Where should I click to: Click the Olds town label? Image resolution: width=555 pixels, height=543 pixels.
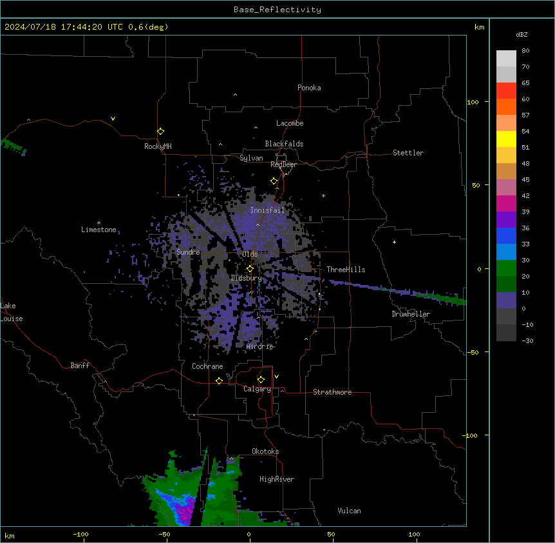pyautogui.click(x=250, y=254)
